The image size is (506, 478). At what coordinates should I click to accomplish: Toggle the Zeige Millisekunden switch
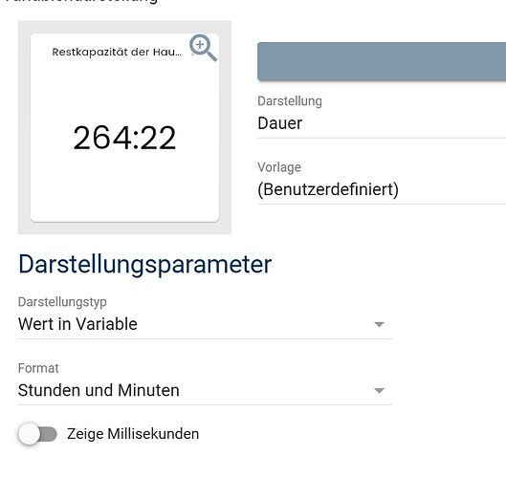coord(37,434)
